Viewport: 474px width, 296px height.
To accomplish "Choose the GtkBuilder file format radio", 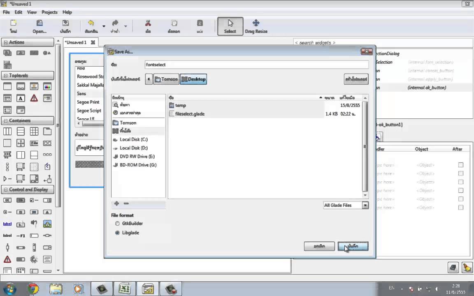I will 117,224.
